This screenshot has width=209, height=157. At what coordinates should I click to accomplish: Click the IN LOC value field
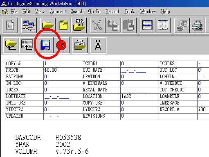63,84
